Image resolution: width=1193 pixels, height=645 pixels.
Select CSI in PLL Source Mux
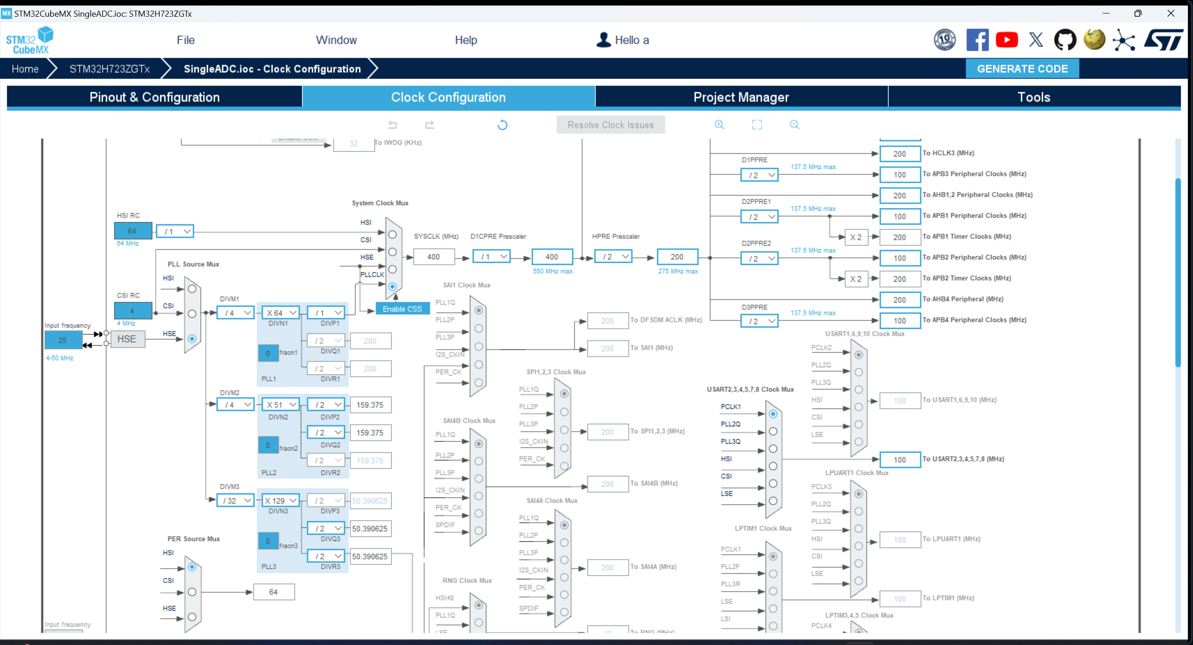192,314
